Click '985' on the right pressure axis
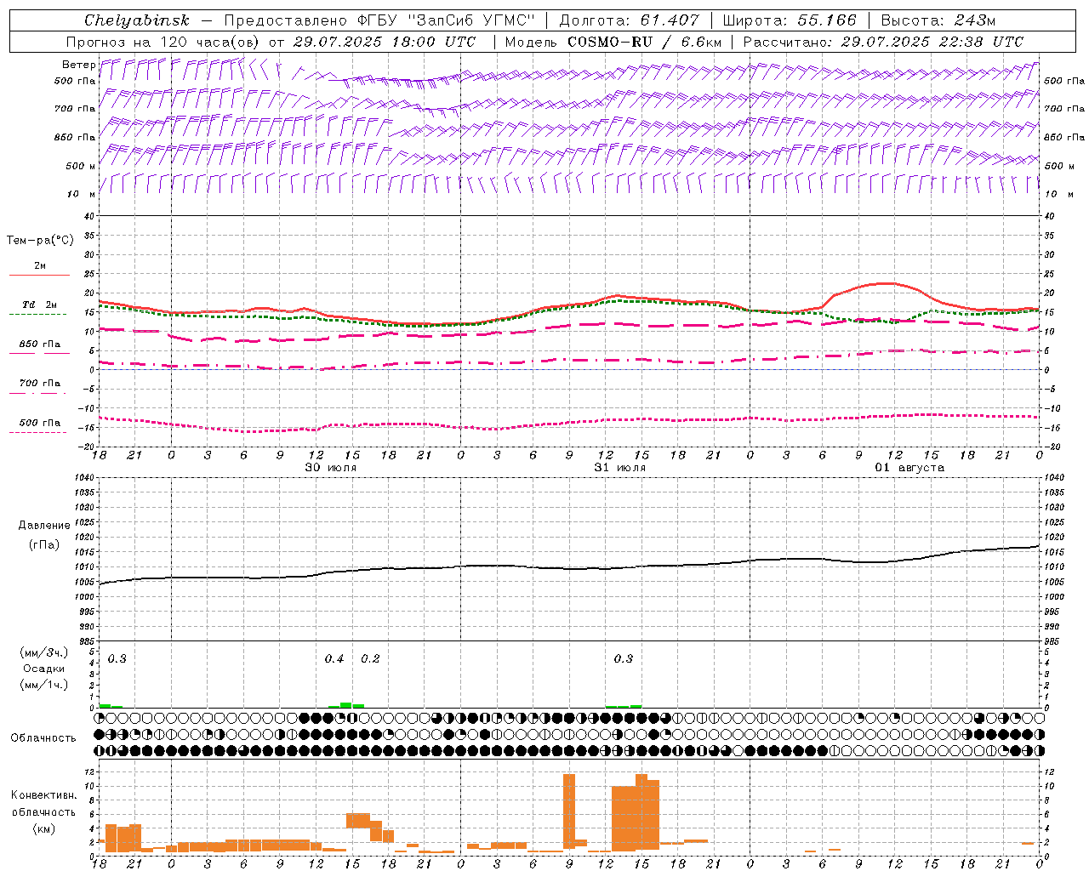The height and width of the screenshot is (871, 1089). (x=1053, y=641)
